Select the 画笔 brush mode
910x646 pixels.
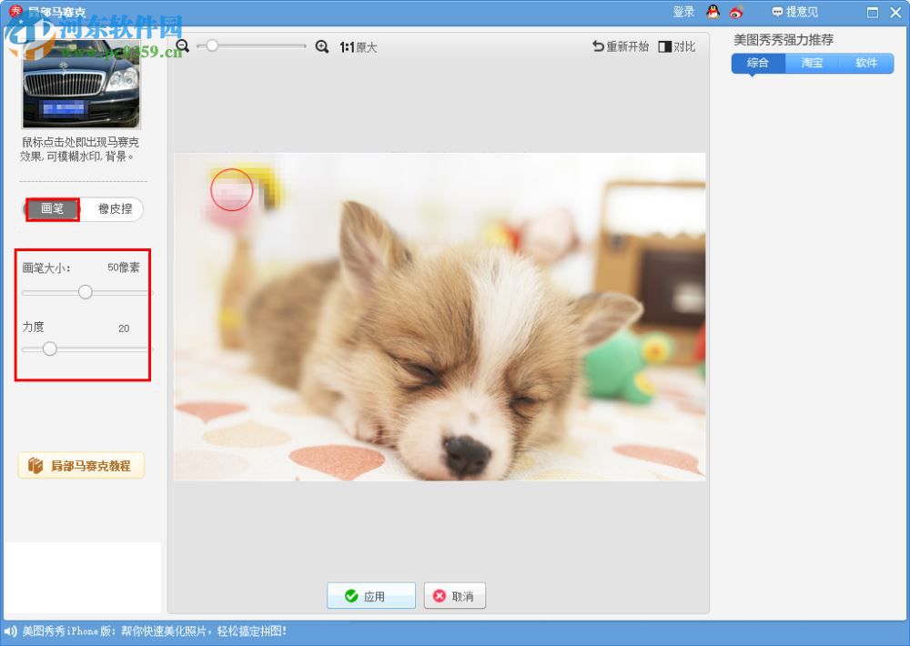point(53,209)
